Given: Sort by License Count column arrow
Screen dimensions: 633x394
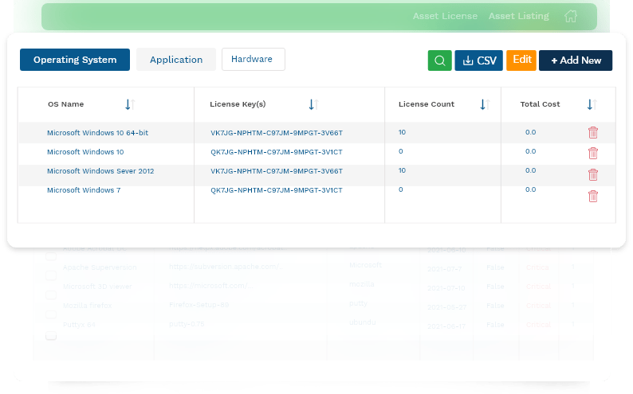Looking at the screenshot, I should pyautogui.click(x=485, y=104).
